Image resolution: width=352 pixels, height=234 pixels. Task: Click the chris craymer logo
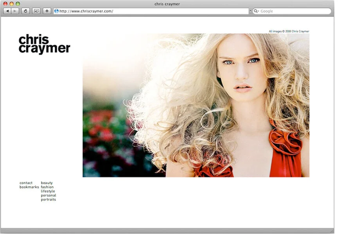point(45,44)
